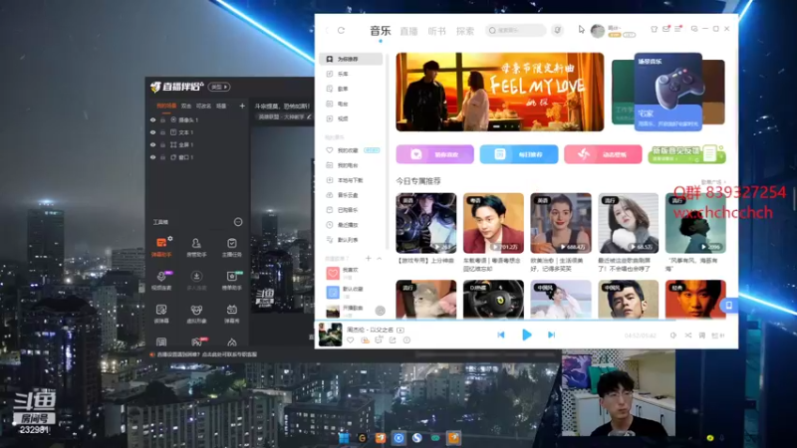Toggle the lock on 全屏 1 source
Image resolution: width=797 pixels, height=448 pixels.
[x=163, y=144]
